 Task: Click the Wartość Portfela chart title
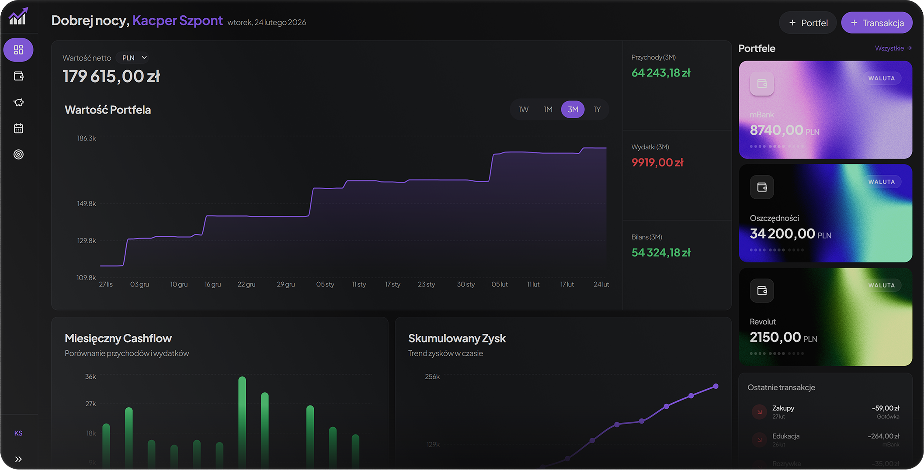pos(108,110)
